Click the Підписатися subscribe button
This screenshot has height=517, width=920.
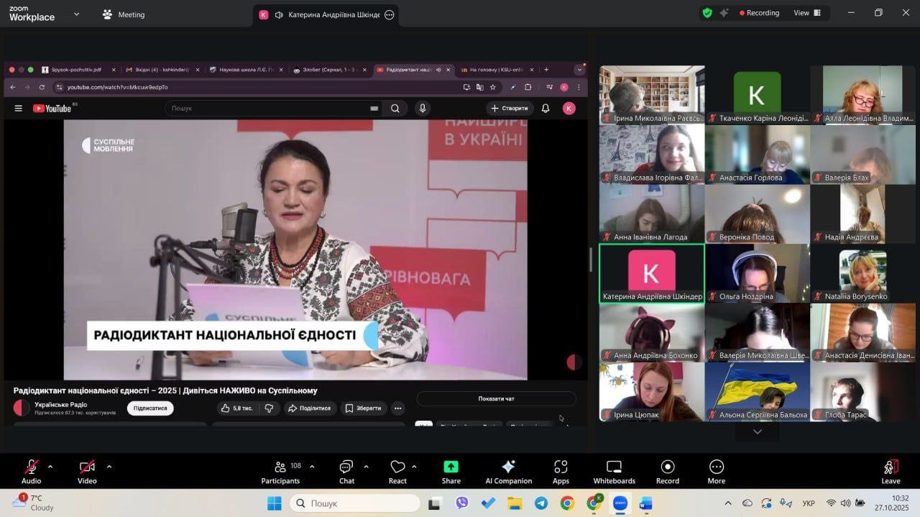tap(150, 408)
